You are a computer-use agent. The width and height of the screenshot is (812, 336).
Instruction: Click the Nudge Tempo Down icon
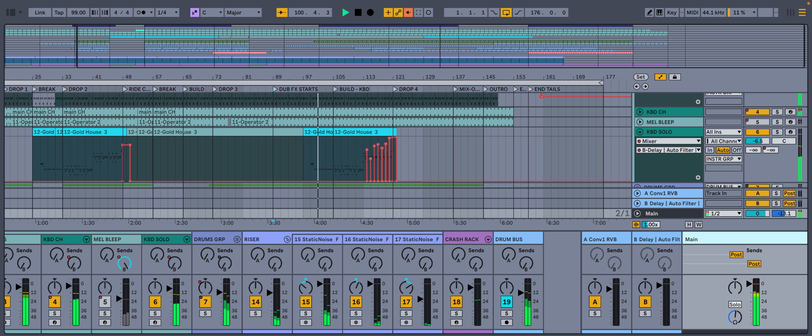click(95, 13)
